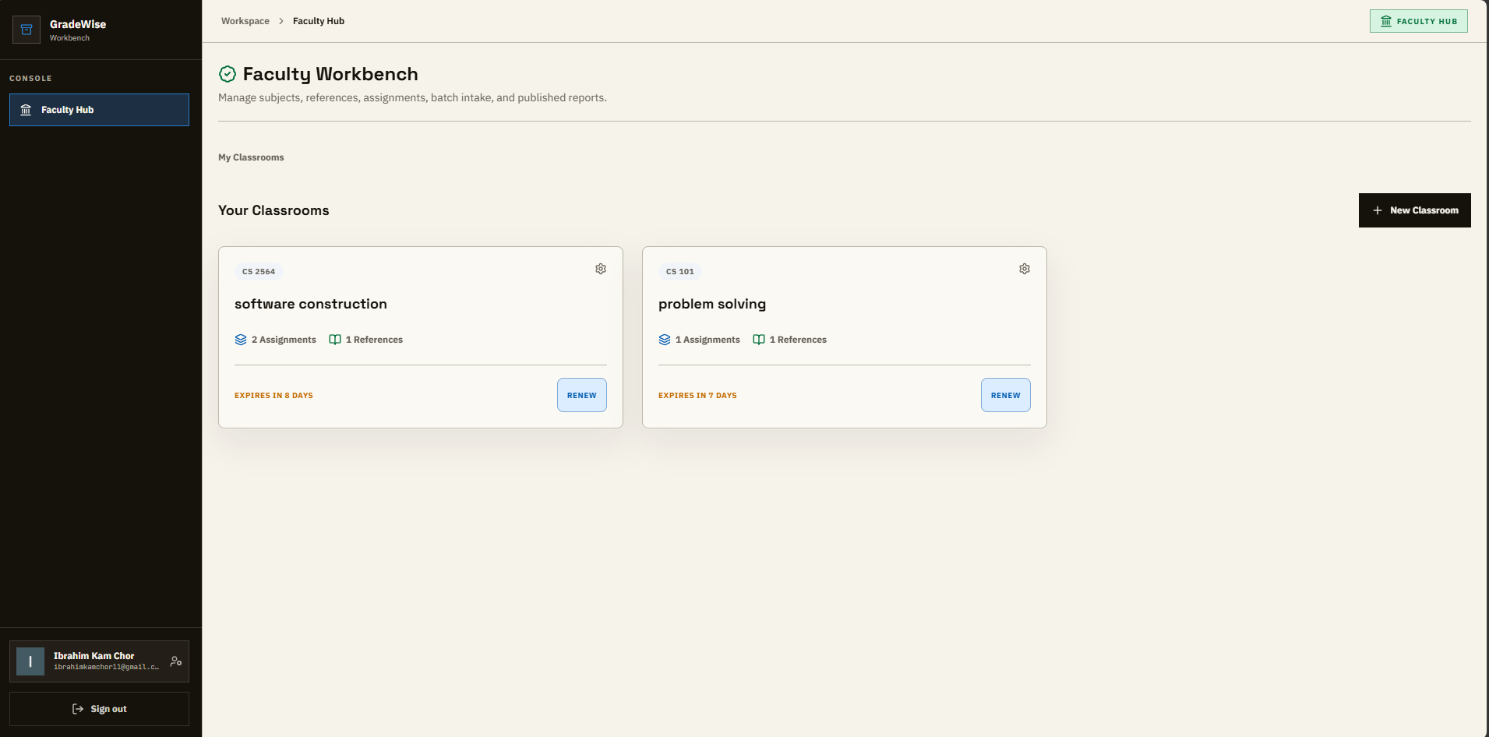
Task: Click the green FACULTY HUB badge button
Action: (x=1418, y=21)
